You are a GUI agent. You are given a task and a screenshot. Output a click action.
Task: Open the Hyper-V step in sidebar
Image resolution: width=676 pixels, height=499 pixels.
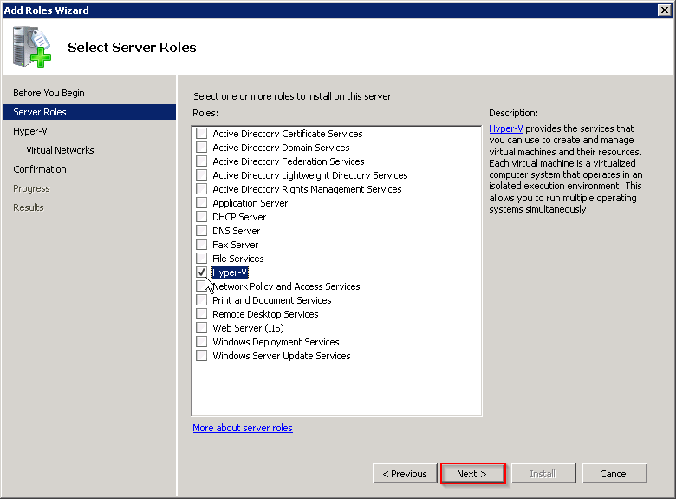(x=30, y=131)
